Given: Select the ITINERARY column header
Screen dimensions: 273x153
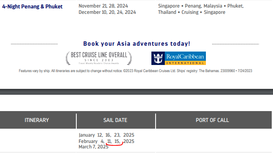Looking at the screenshot, I should 37,120.
